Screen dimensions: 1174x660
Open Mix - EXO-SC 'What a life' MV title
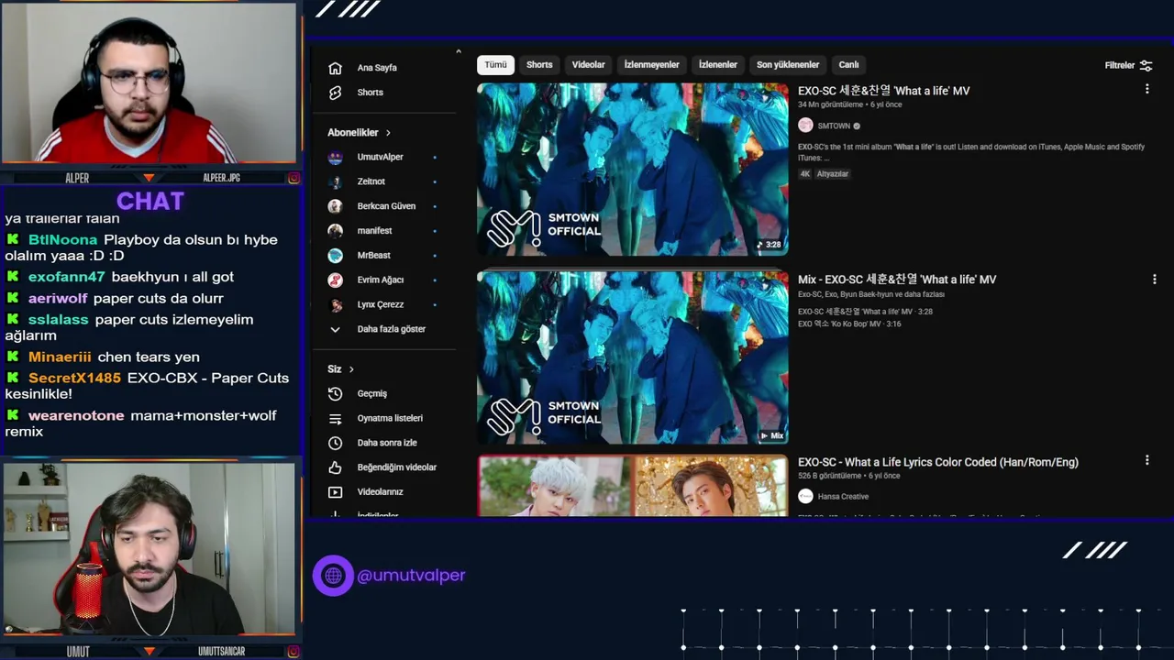coord(897,280)
